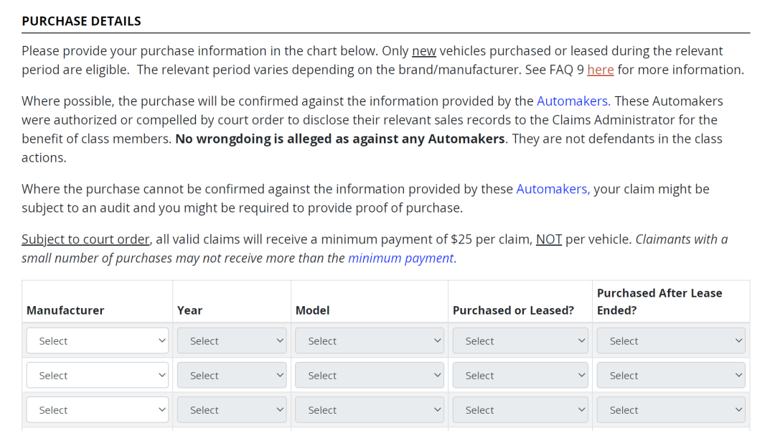Open the 'minimum payment' link

point(402,259)
